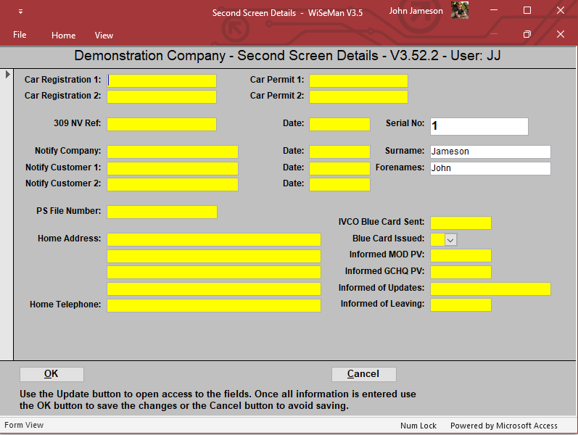578x435 pixels.
Task: Click the ribbon restore window icon
Action: [527, 35]
